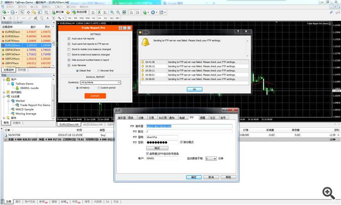Select the text label A tool
341x205 pixels.
point(48,18)
